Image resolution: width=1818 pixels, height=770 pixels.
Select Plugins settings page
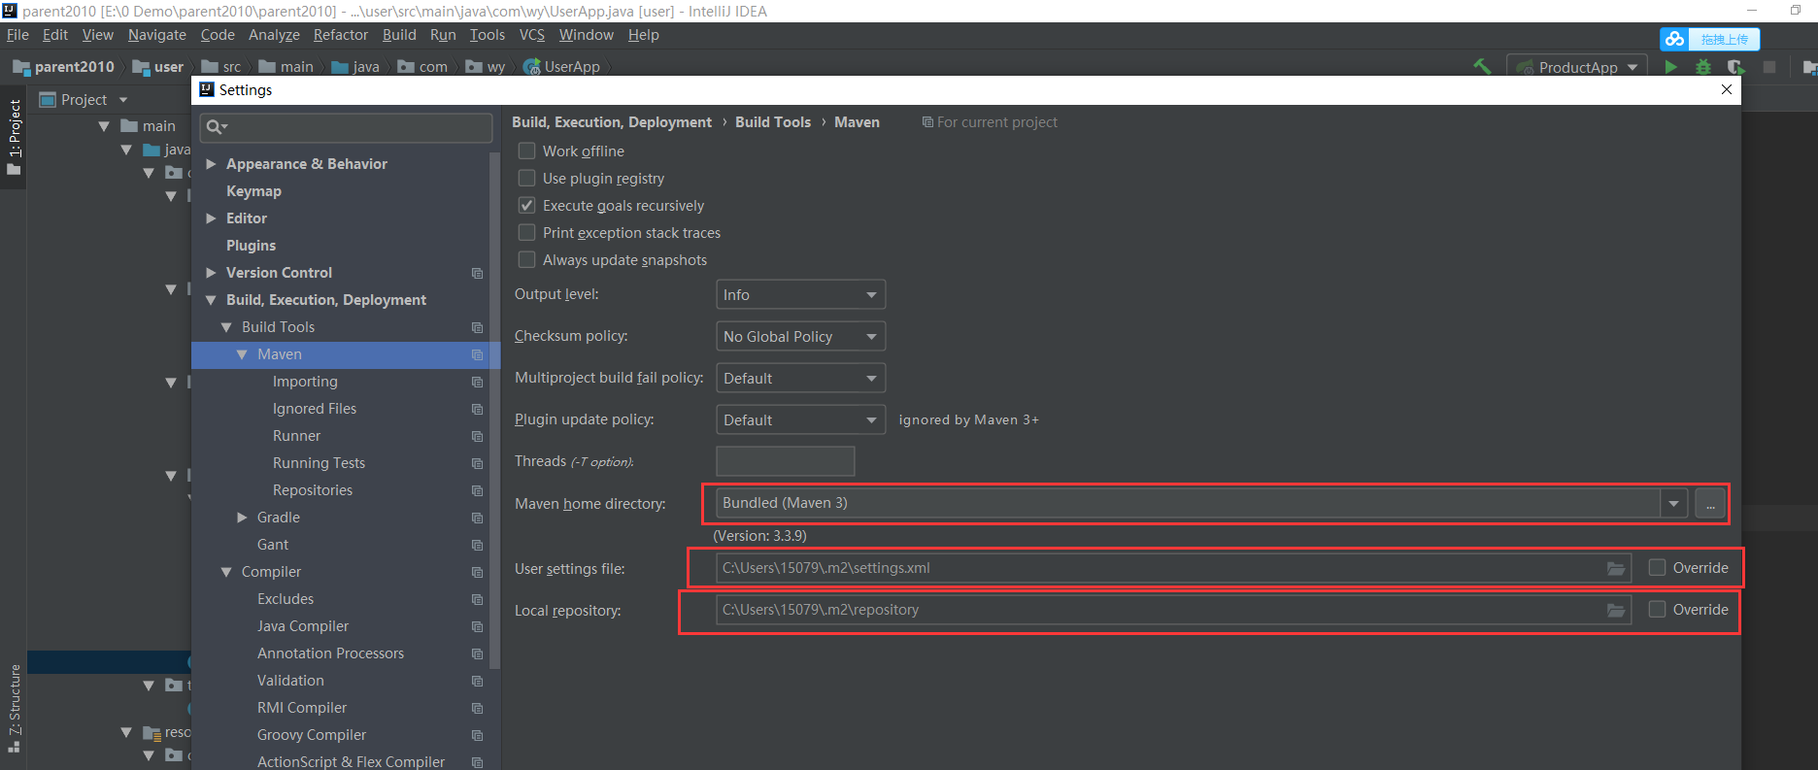coord(251,246)
